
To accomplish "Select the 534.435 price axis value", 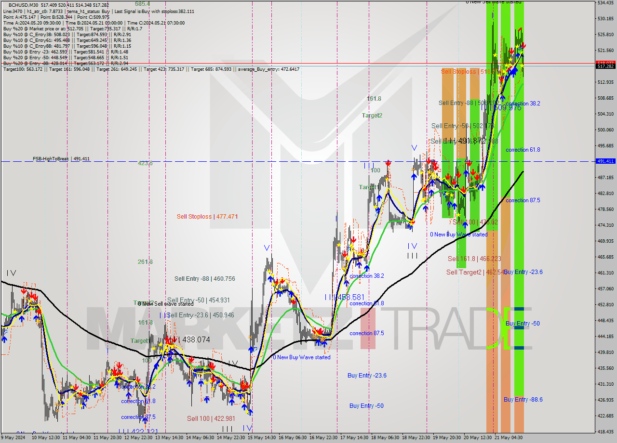I will (x=605, y=3).
